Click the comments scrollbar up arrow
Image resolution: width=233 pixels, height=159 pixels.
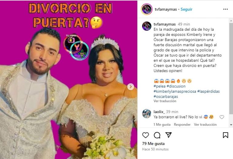[231, 21]
